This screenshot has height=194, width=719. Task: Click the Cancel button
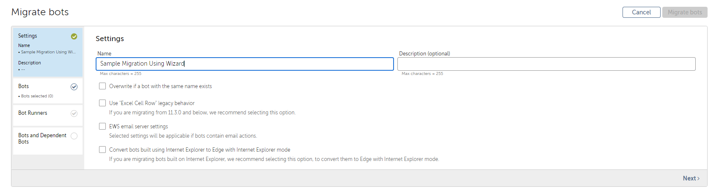tap(641, 12)
